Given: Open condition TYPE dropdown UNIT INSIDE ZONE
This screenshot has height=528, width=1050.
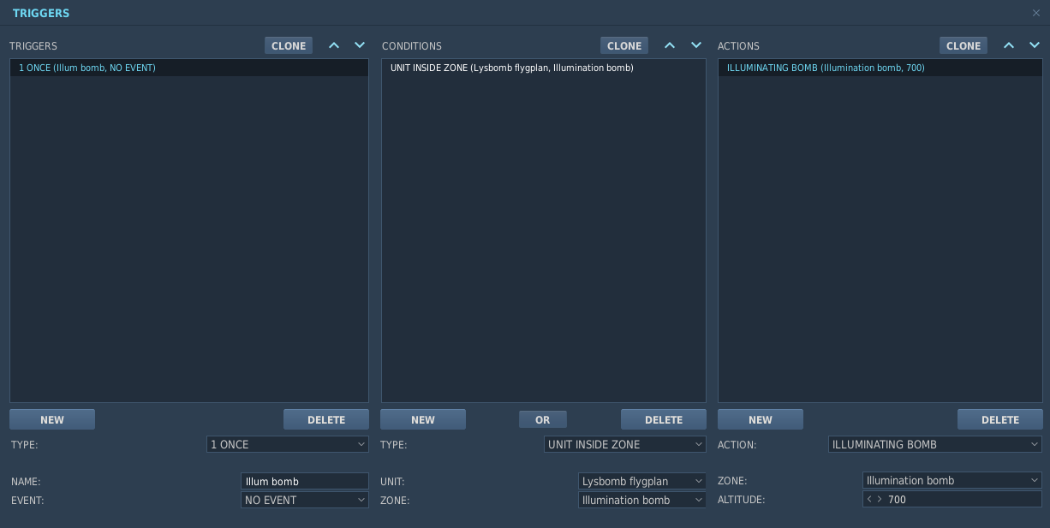Looking at the screenshot, I should point(625,444).
